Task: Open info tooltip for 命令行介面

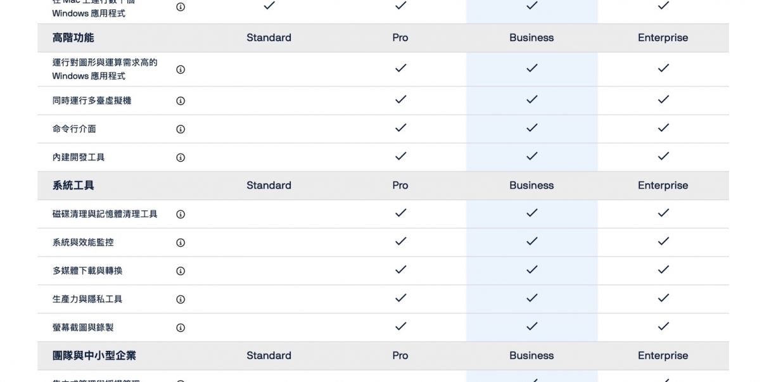Action: coord(181,129)
